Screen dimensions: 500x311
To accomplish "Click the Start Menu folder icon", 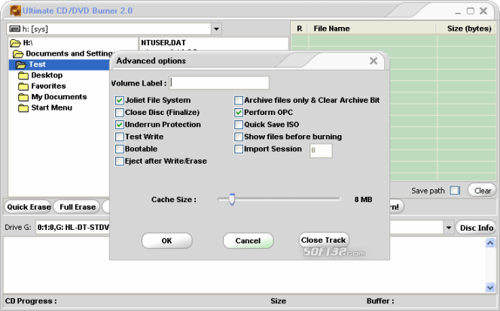I will click(x=23, y=108).
